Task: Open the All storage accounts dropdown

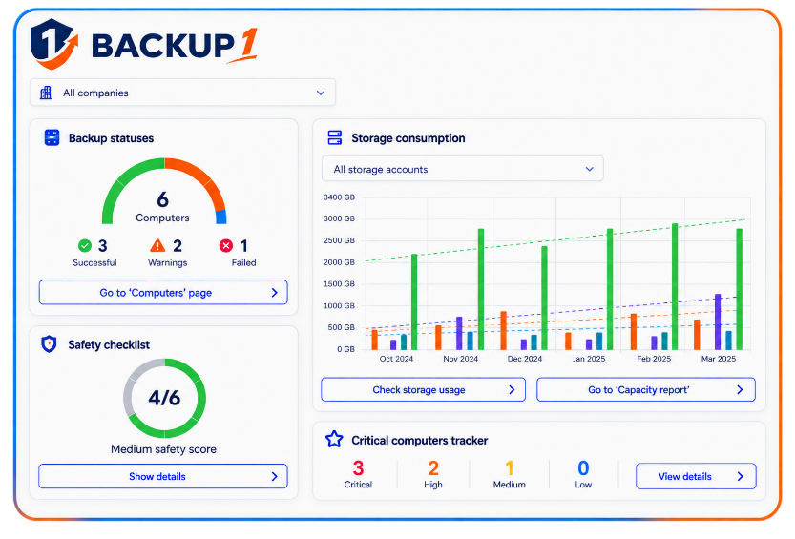Action: pos(462,169)
